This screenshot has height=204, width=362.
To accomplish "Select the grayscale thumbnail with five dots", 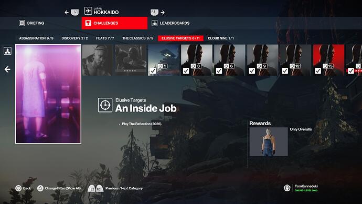I will (x=131, y=60).
